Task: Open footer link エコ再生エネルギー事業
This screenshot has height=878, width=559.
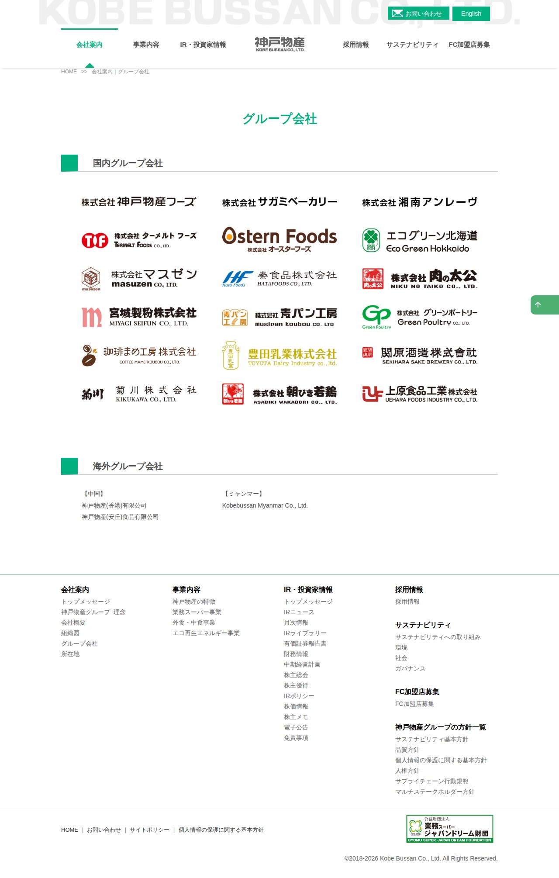Action: click(x=206, y=633)
